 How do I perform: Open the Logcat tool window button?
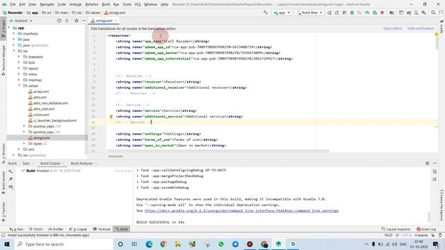[79, 229]
